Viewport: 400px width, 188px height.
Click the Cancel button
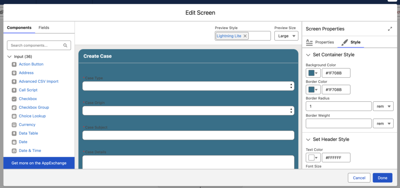coord(359,178)
